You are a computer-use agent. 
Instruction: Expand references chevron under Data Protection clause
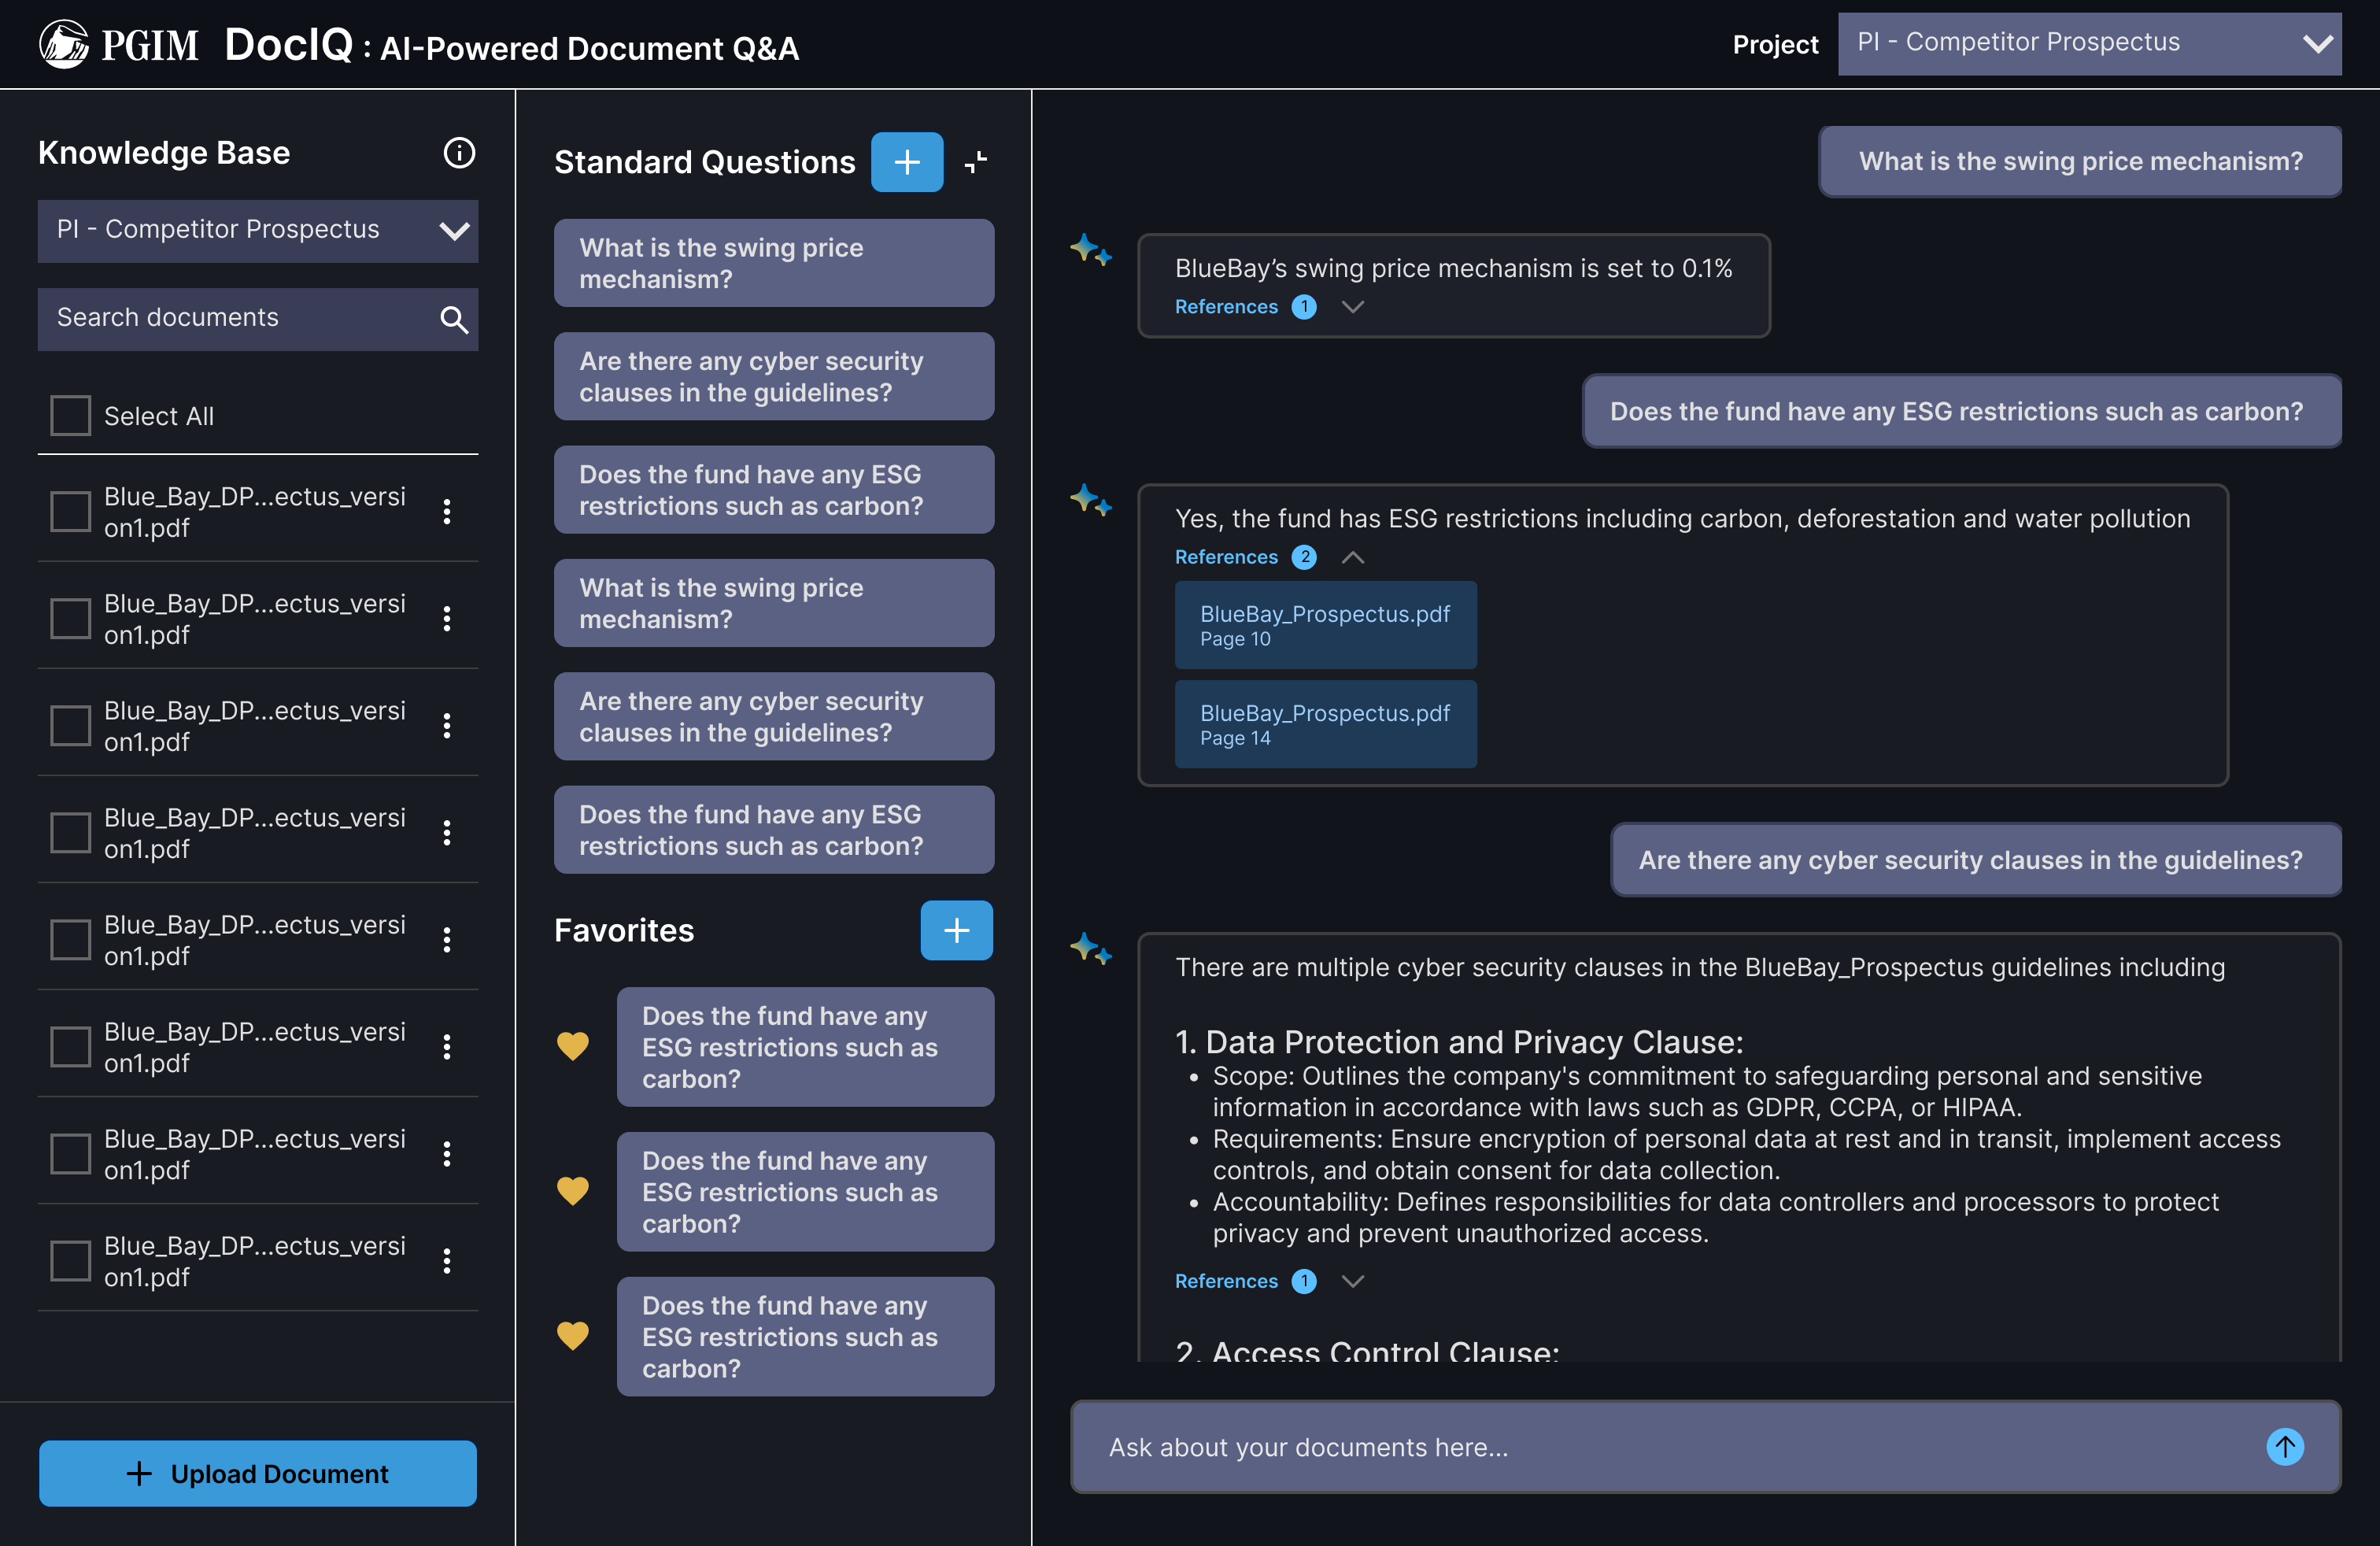click(x=1353, y=1281)
